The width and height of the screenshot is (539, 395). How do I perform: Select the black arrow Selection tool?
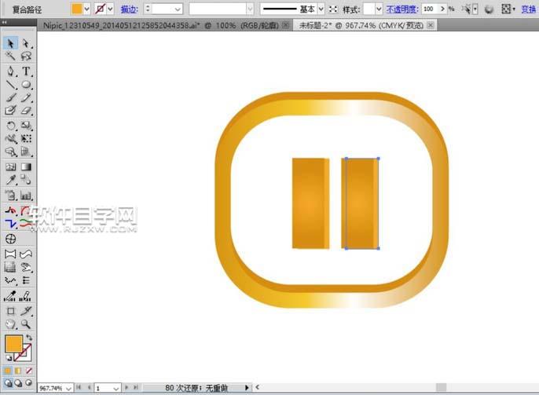coord(11,44)
